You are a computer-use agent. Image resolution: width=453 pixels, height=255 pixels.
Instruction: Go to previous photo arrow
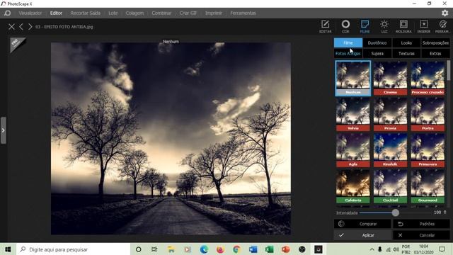coord(21,27)
